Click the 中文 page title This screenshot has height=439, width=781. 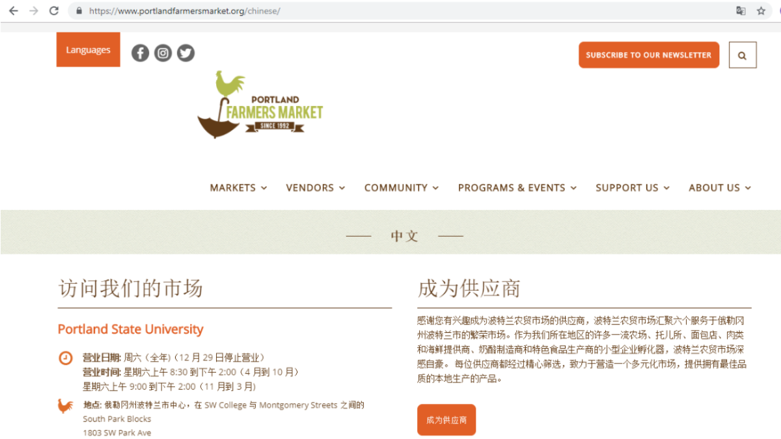coord(404,236)
